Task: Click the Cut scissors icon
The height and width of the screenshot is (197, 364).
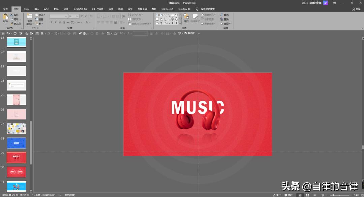Action: click(12, 15)
